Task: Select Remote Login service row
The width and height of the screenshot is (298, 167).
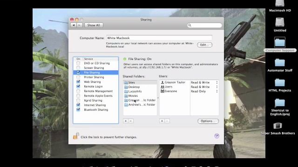Action: click(96, 86)
